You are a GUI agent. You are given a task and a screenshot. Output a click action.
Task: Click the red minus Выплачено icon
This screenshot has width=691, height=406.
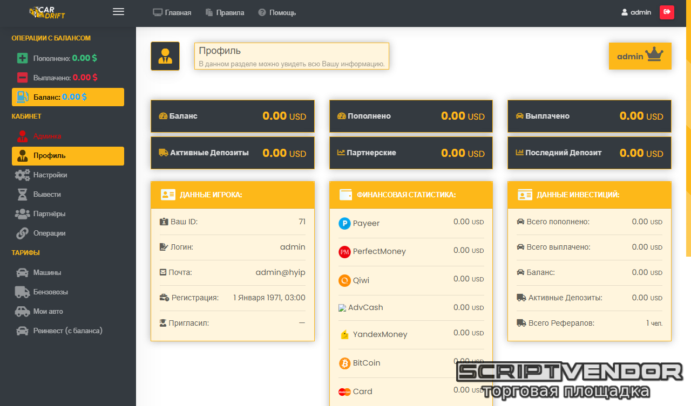pos(22,78)
